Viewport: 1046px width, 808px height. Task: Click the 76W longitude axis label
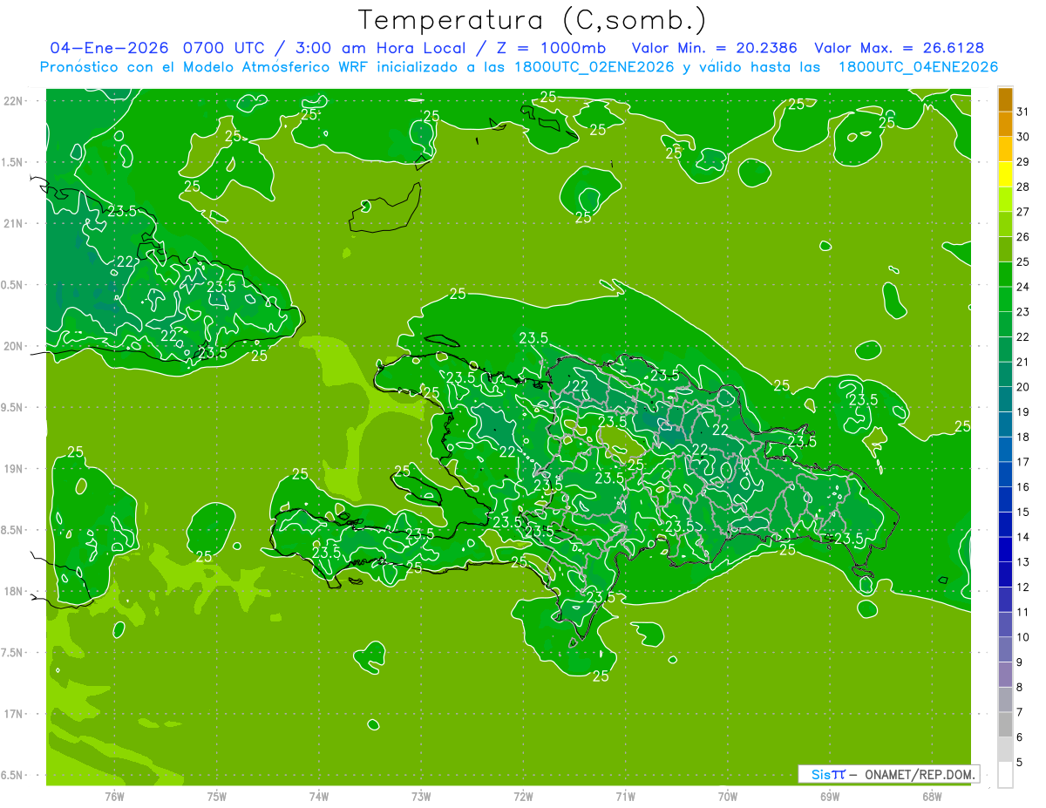point(114,796)
